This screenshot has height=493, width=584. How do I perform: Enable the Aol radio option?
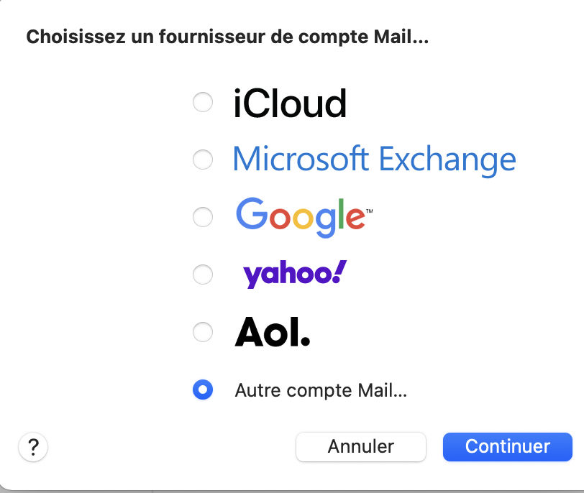click(x=203, y=331)
